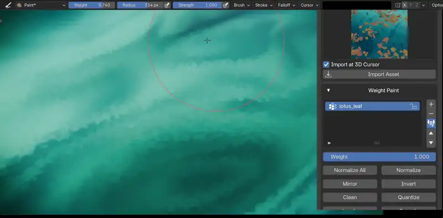Click the Strength 1.000 slider
Viewport: 443px width, 218px height.
(x=197, y=5)
